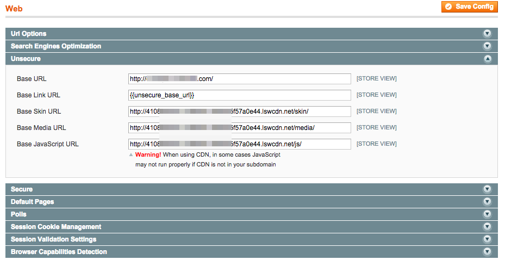Expand Default Pages arrow icon

tap(487, 202)
